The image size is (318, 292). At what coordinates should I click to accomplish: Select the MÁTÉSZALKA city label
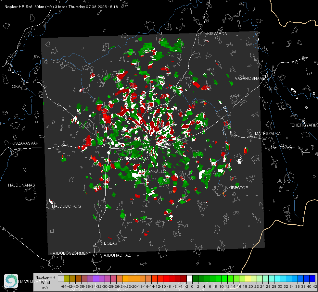tap(268, 134)
